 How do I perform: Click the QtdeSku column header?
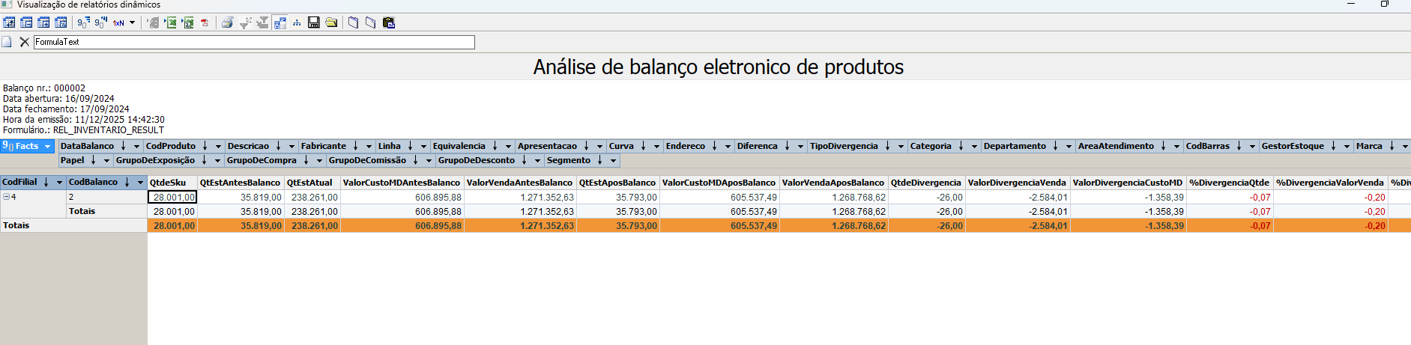(x=172, y=183)
